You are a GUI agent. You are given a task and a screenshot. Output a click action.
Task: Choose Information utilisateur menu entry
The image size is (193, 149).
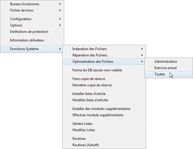[32, 40]
